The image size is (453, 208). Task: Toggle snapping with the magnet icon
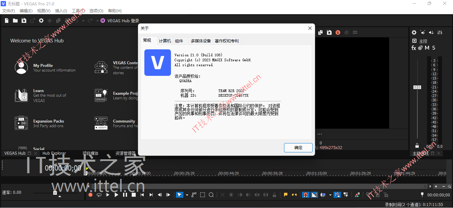click(x=305, y=195)
